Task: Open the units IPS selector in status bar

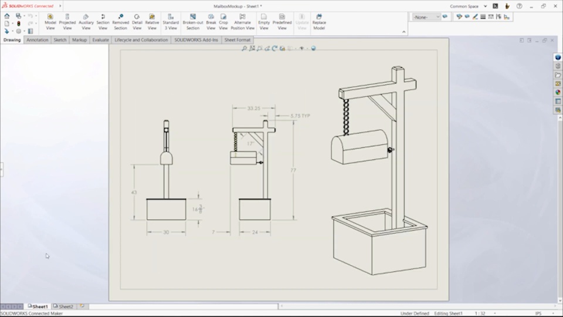Action: (538, 313)
